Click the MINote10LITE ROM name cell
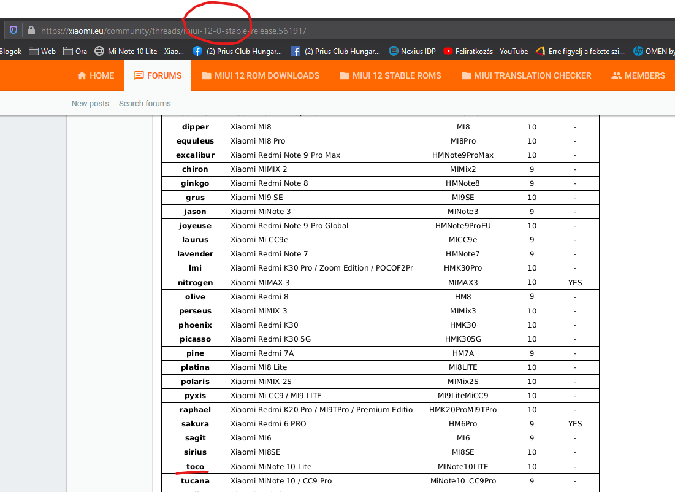 (463, 467)
